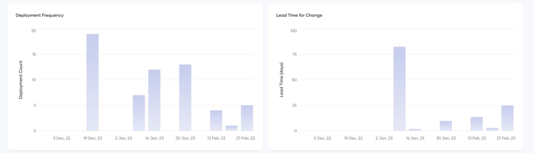The height and width of the screenshot is (153, 534).
Task: Click the deployment bar with count of 7
Action: point(139,113)
